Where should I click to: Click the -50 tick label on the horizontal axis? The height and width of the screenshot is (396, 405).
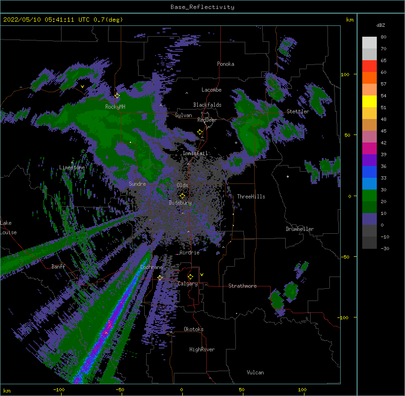click(x=120, y=390)
